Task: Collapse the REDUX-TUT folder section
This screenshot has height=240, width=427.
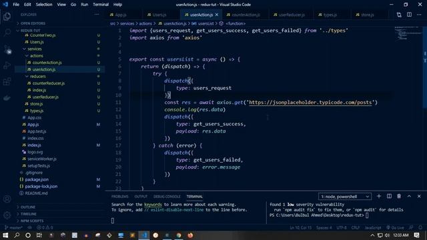Action: click(30, 31)
